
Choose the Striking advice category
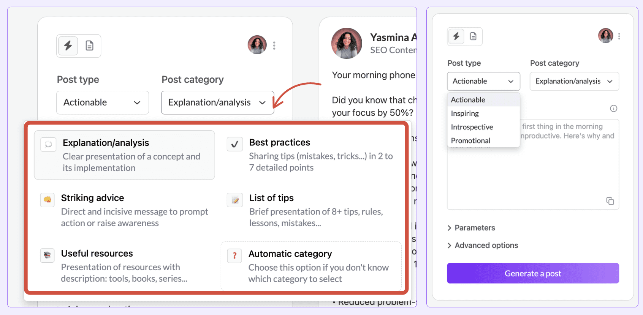[125, 210]
